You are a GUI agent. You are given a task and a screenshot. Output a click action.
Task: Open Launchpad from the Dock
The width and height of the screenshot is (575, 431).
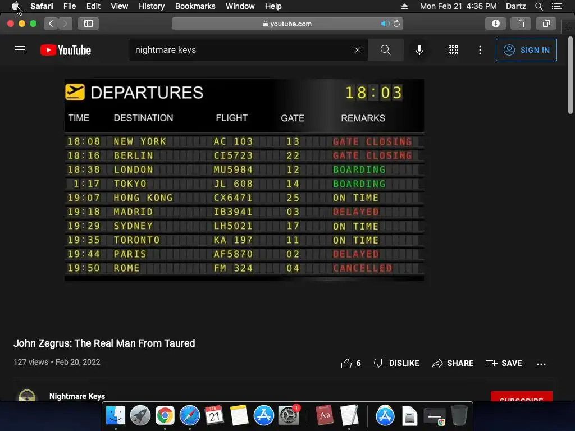140,415
